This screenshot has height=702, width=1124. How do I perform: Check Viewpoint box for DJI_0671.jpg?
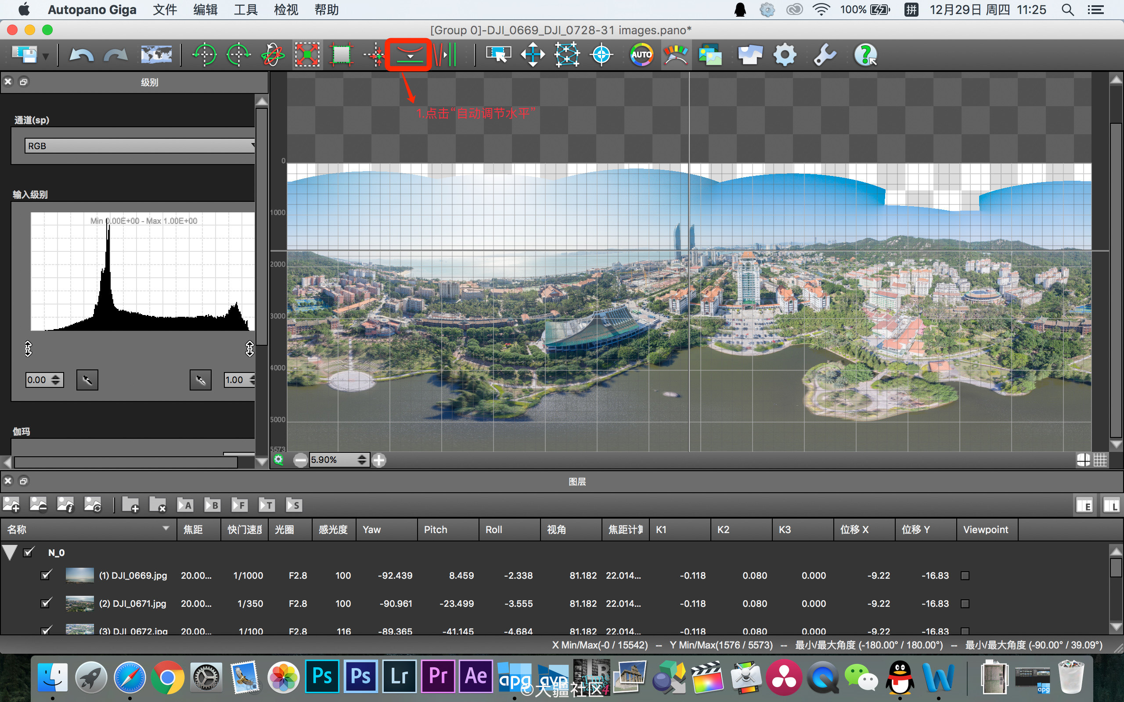[965, 604]
